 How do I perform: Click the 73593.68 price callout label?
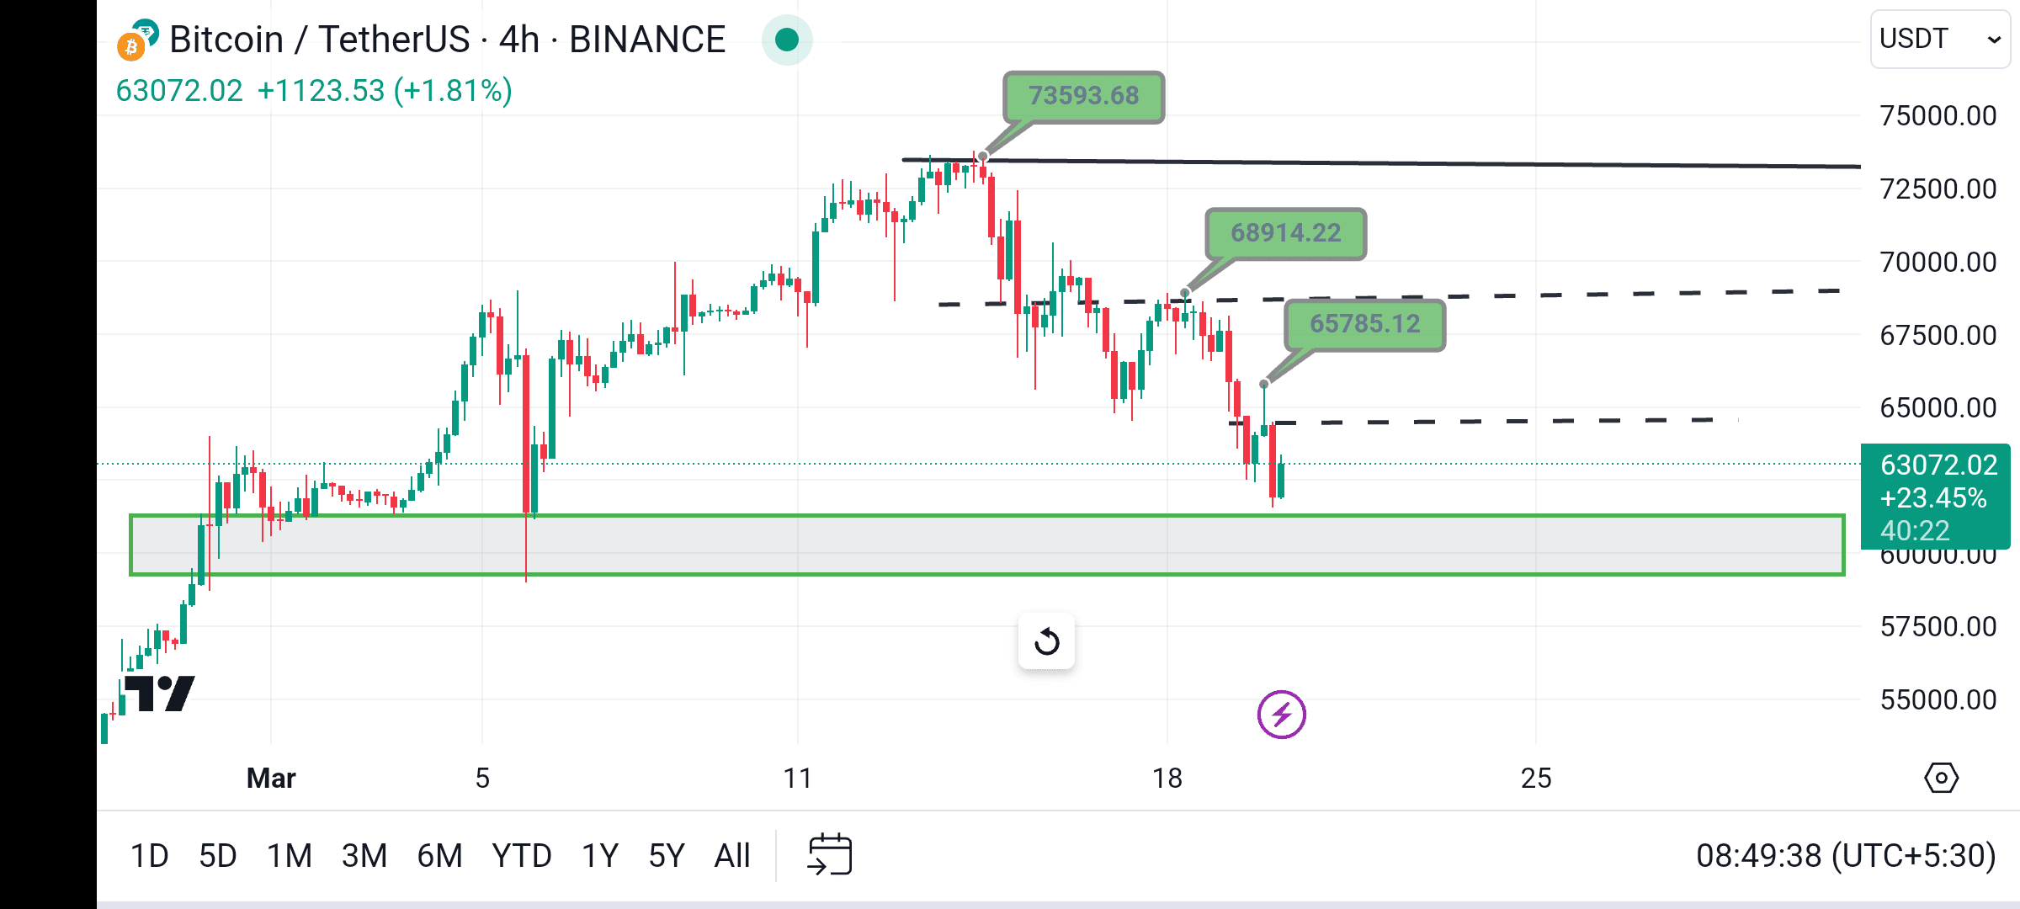click(1083, 97)
